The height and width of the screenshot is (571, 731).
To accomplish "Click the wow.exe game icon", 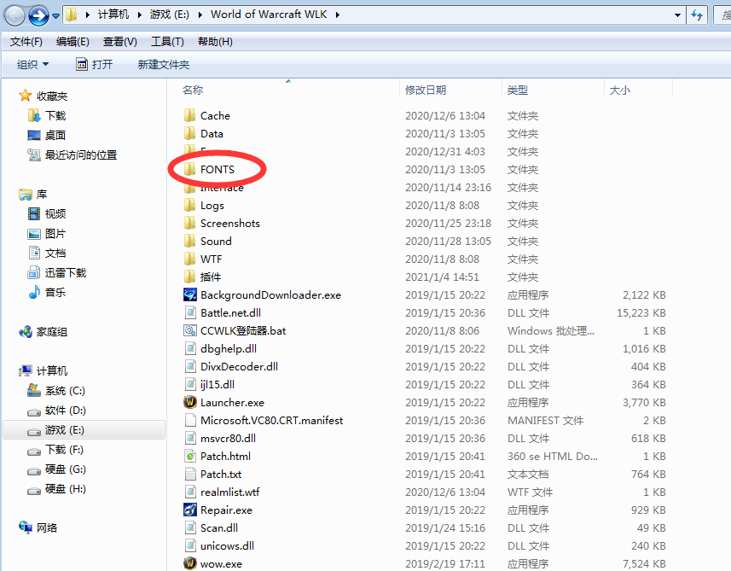I will click(190, 563).
